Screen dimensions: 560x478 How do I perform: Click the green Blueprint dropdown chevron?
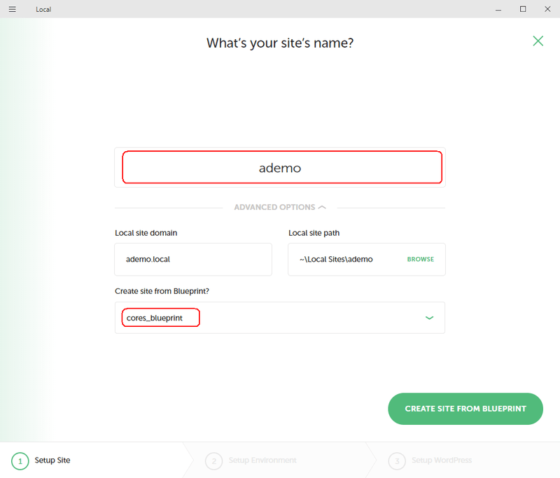point(429,318)
